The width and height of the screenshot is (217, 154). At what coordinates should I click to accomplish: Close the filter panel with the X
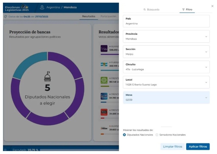212,6
